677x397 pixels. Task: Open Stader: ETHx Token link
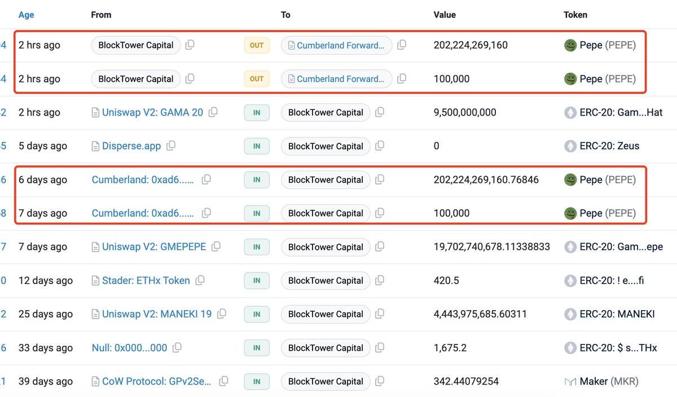pos(146,280)
